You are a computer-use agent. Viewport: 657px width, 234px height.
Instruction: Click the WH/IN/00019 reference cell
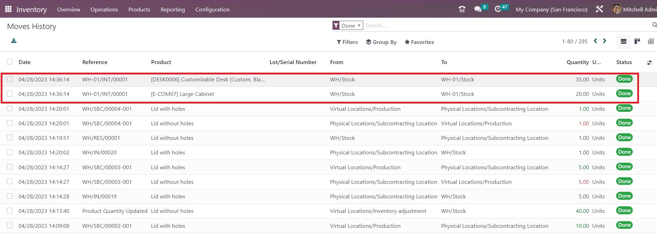coord(99,196)
